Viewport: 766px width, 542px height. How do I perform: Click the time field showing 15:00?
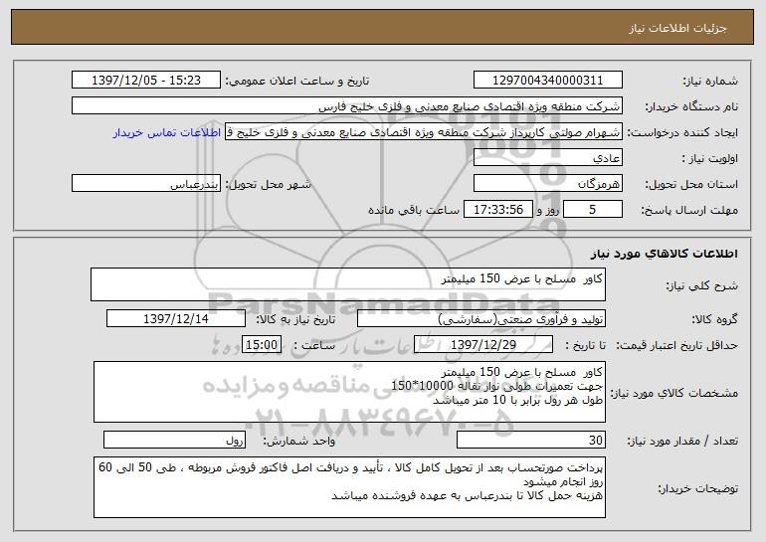262,345
